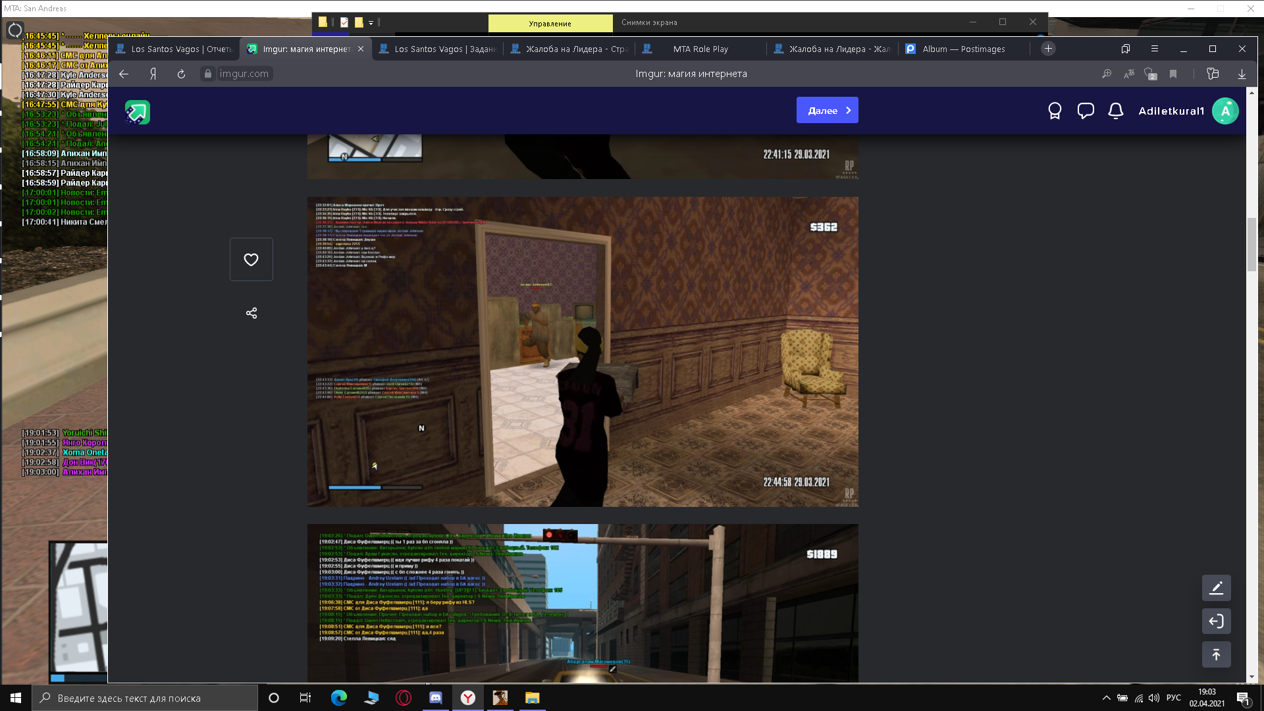Image resolution: width=1264 pixels, height=711 pixels.
Task: Open Cortana circle on taskbar
Action: click(x=274, y=698)
